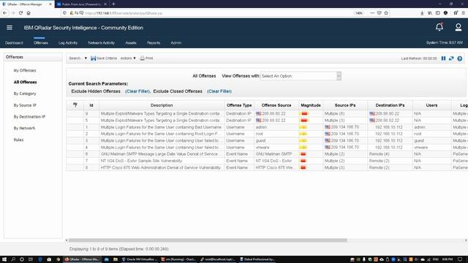Clear the Exclude Closed Offenses filter
Viewport: 468px width, 263px height.
click(x=219, y=91)
